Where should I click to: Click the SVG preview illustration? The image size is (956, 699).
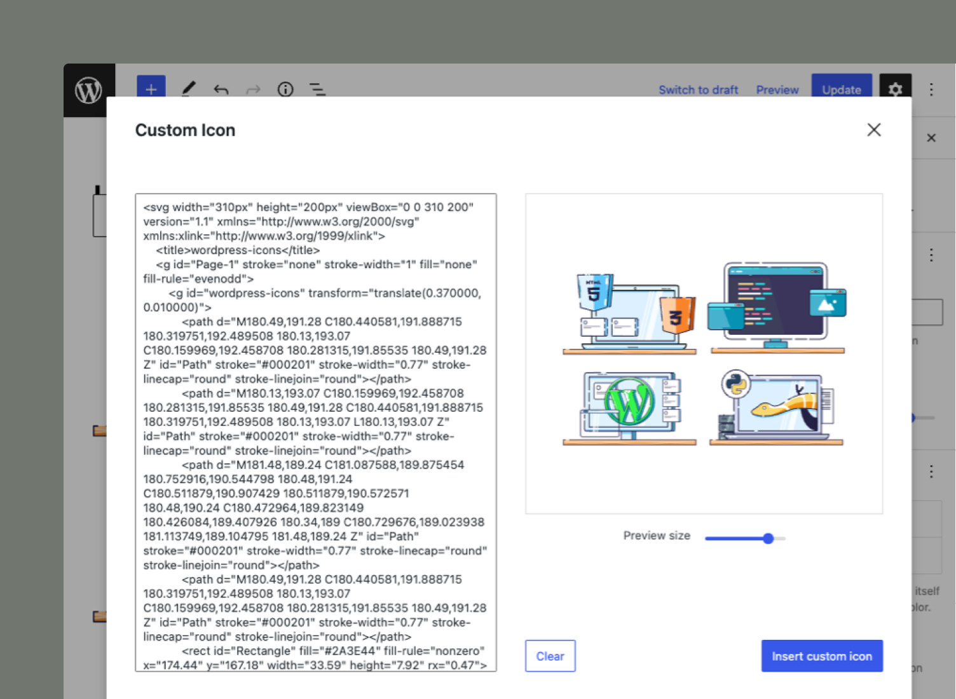[704, 354]
